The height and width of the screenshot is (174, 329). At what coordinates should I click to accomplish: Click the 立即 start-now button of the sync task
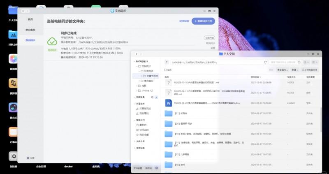209,38
